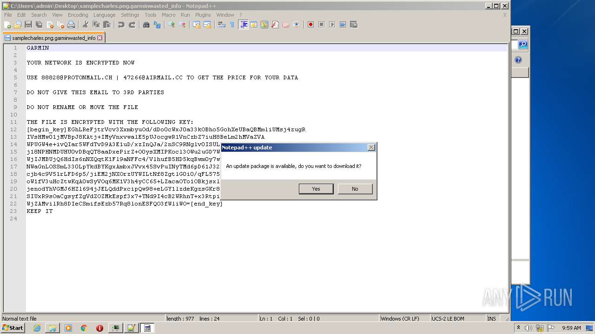This screenshot has height=334, width=595.
Task: Click the Undo toolbar icon
Action: coord(121,25)
